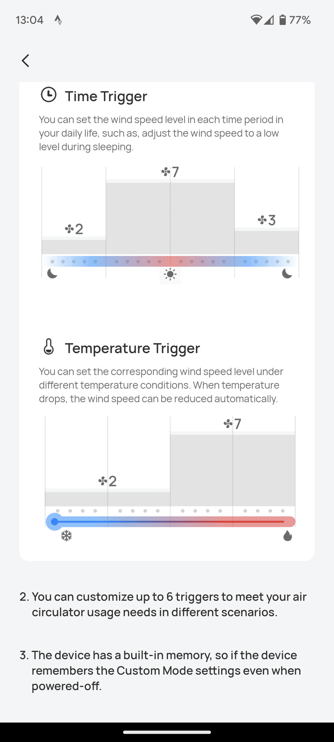Tap the bottom navigation home bar
Viewport: 334px width, 742px height.
pyautogui.click(x=167, y=732)
